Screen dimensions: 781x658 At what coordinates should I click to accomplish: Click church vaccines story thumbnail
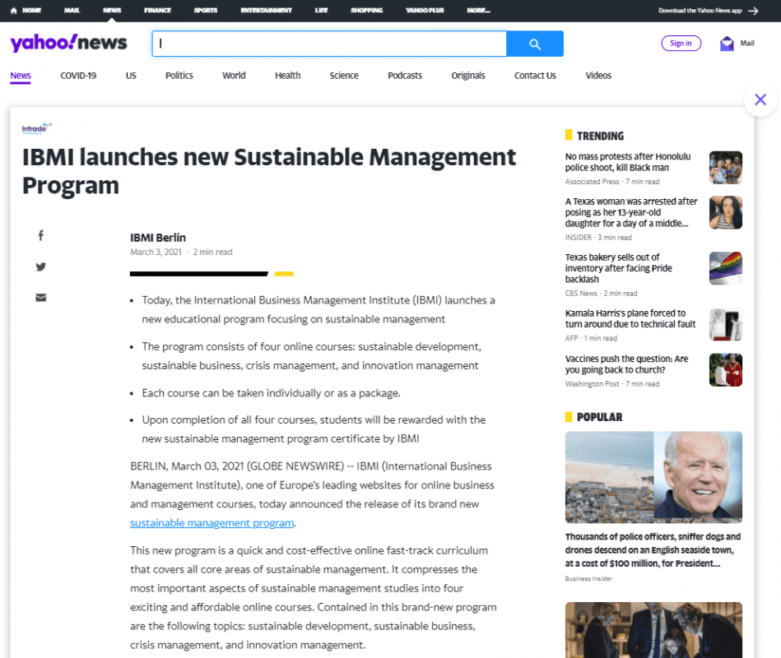(726, 370)
